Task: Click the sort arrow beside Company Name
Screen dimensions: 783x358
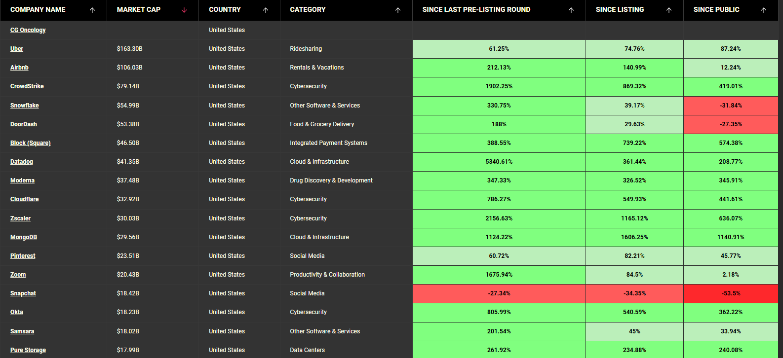Action: tap(92, 10)
